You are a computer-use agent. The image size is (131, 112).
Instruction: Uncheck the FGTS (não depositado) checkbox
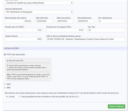coord(5,54)
